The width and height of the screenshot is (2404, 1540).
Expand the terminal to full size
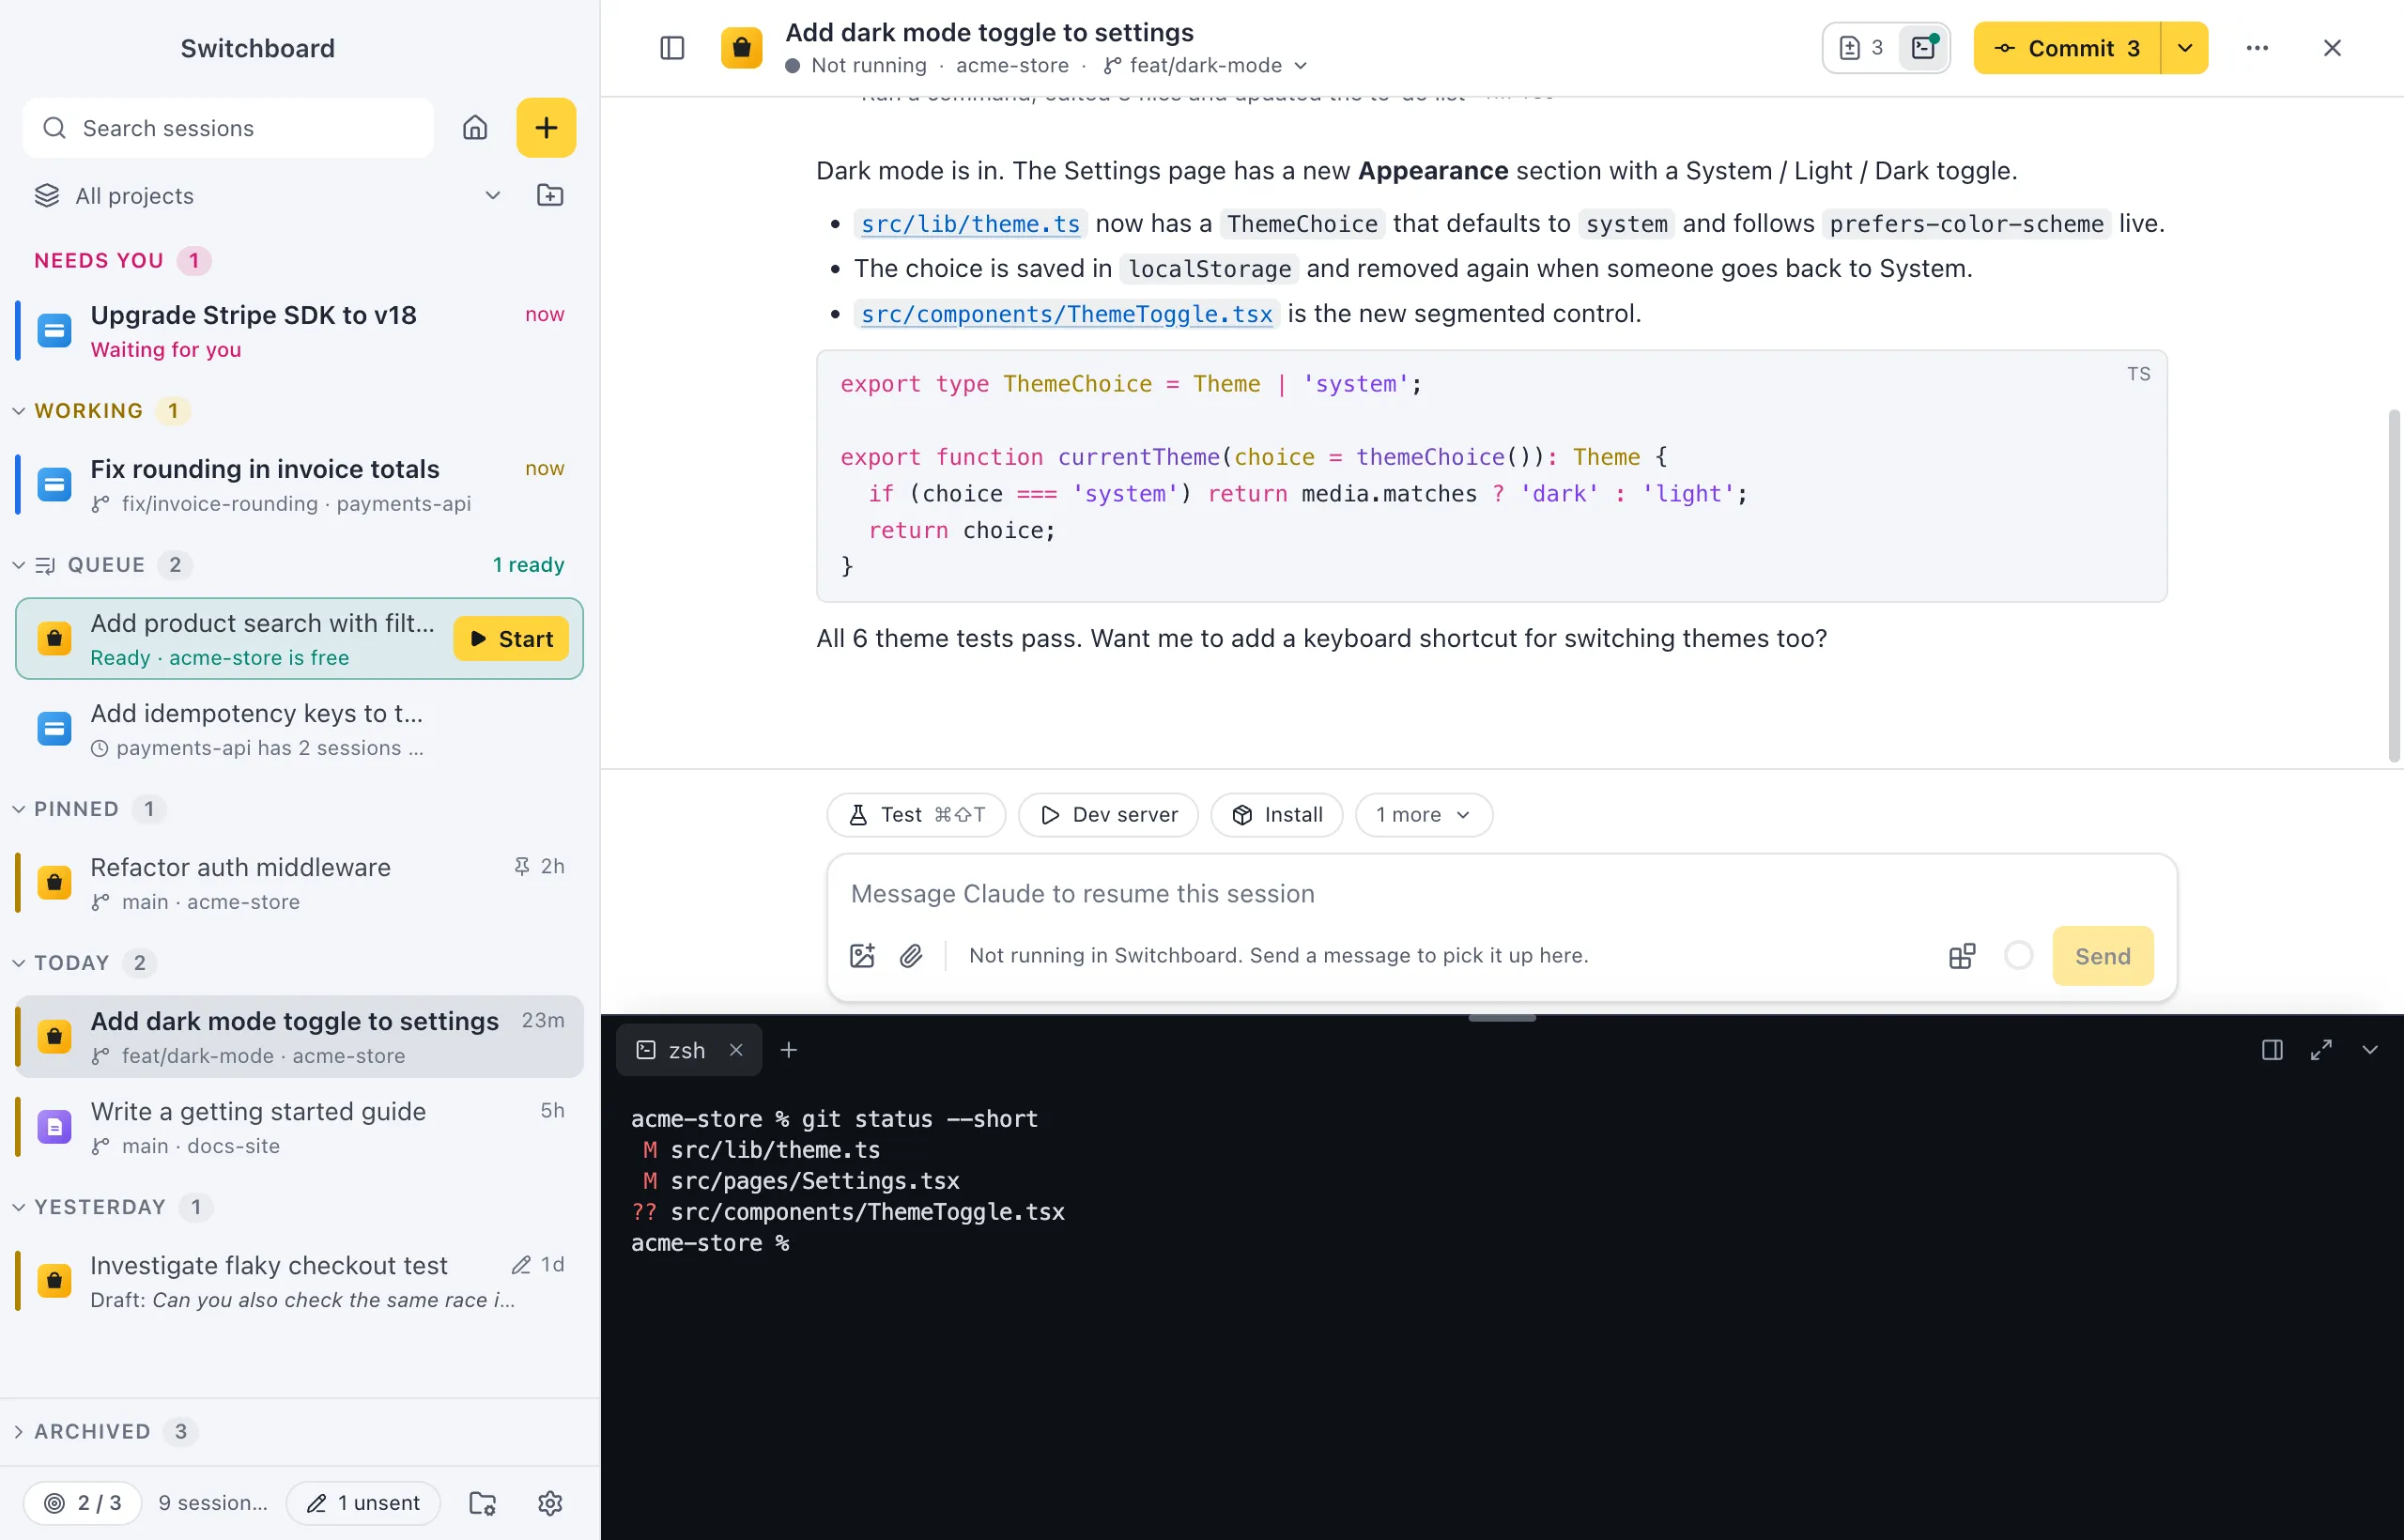point(2321,1050)
